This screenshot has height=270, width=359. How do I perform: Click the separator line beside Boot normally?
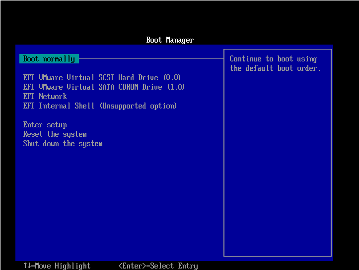coord(149,59)
